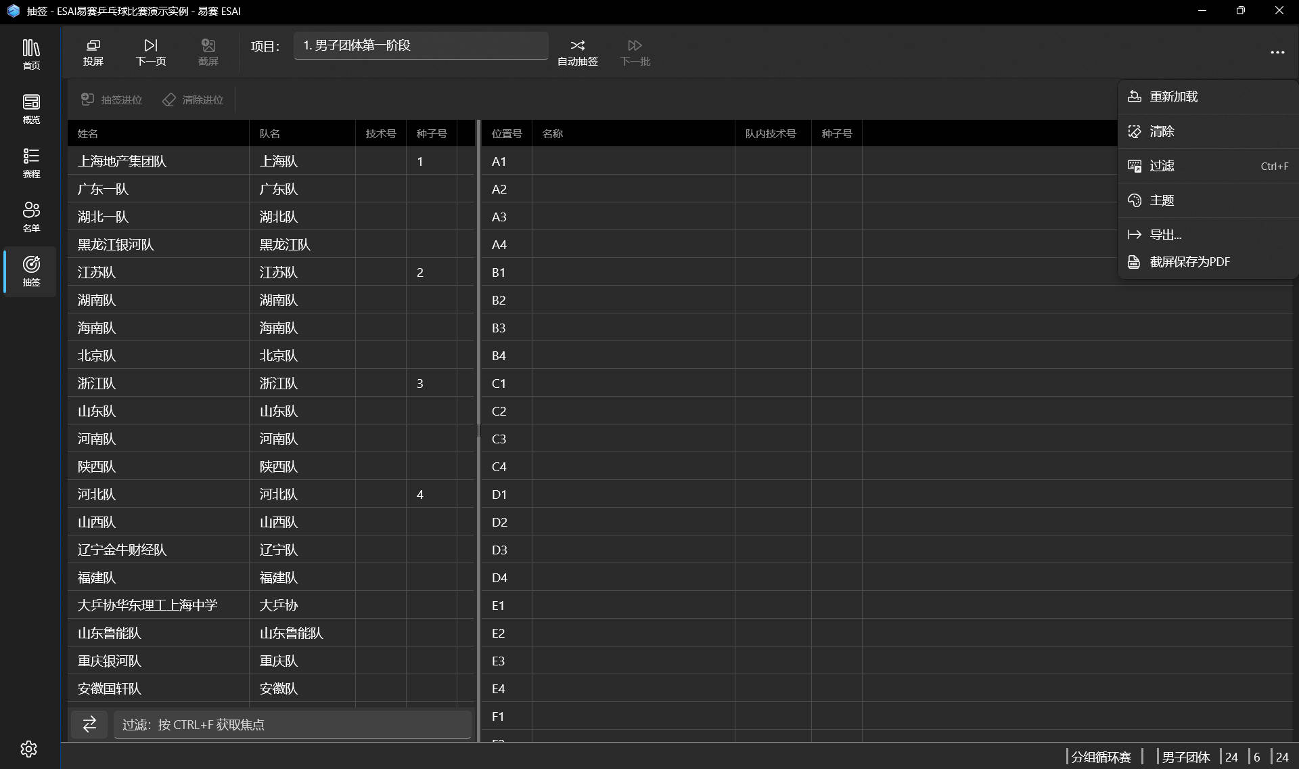Image resolution: width=1299 pixels, height=769 pixels.
Task: Click the 名称 column header
Action: [x=634, y=133]
